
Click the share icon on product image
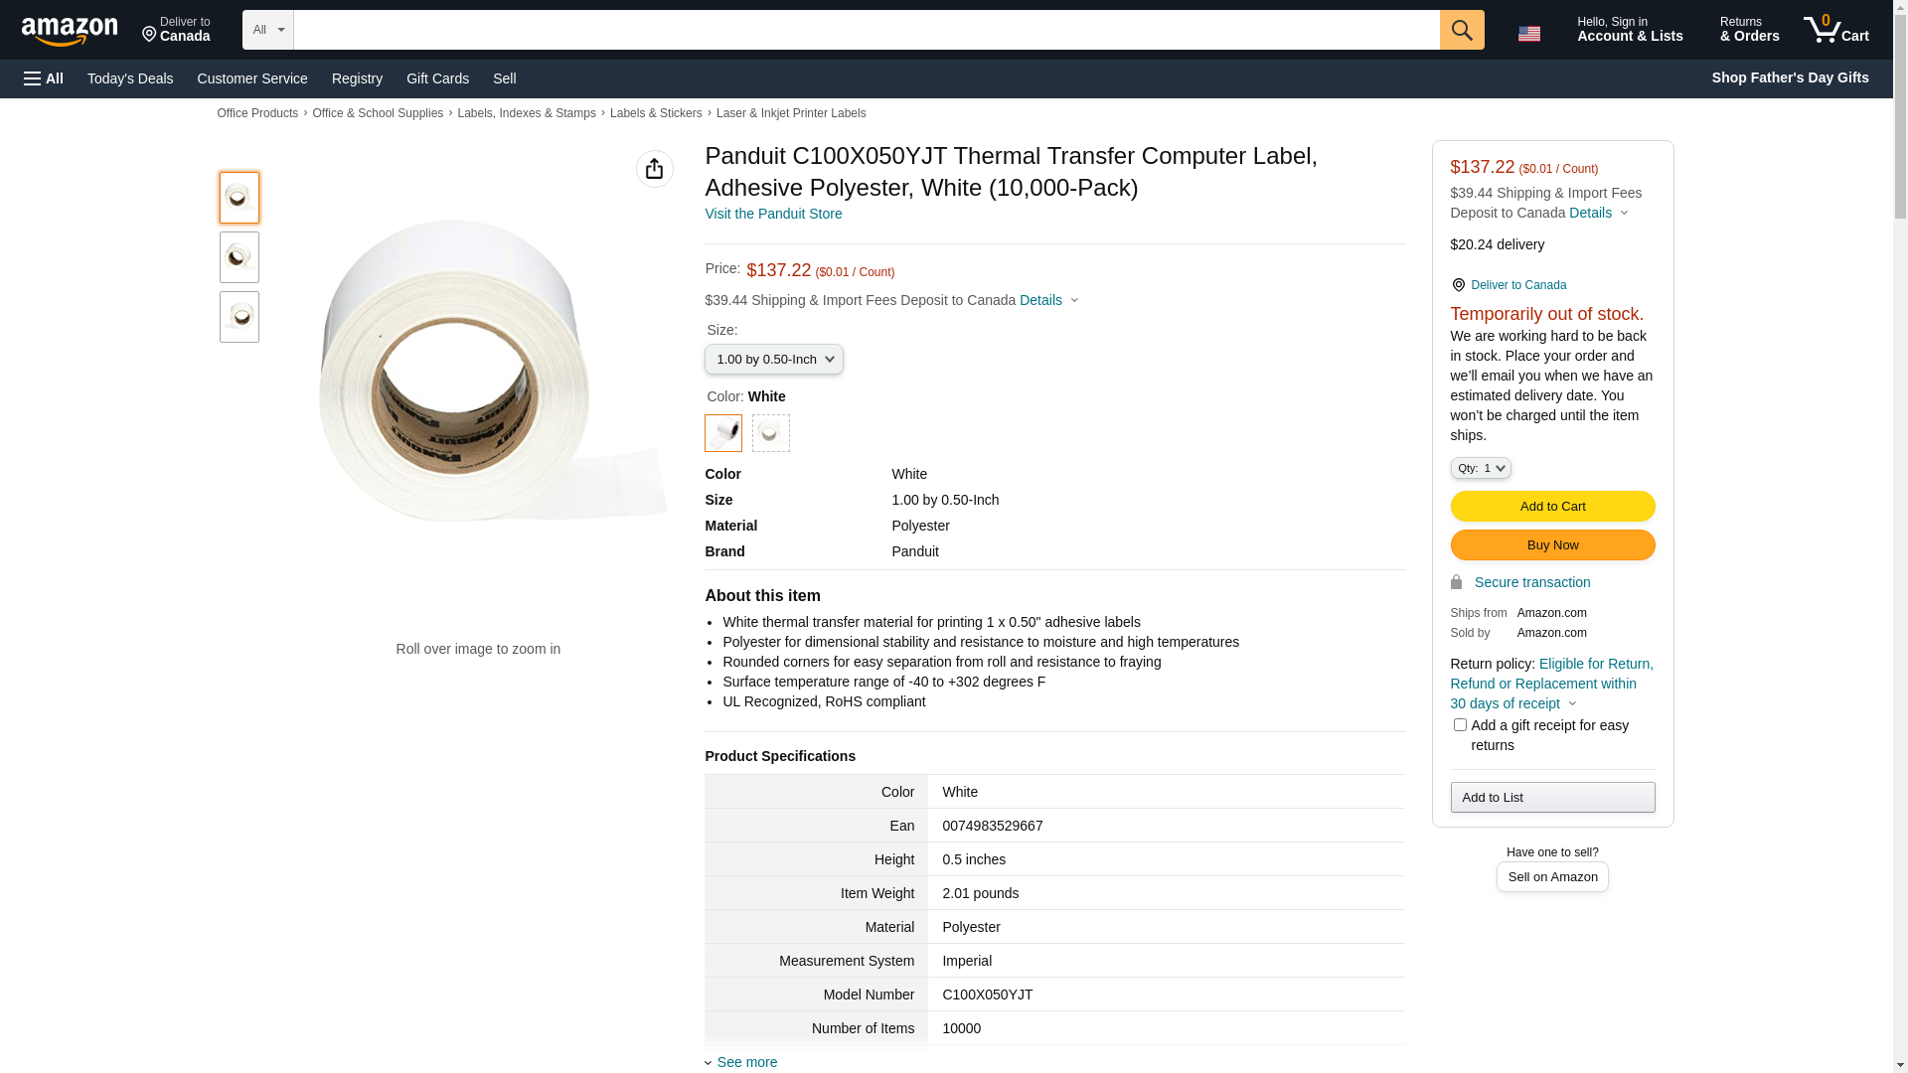point(654,169)
